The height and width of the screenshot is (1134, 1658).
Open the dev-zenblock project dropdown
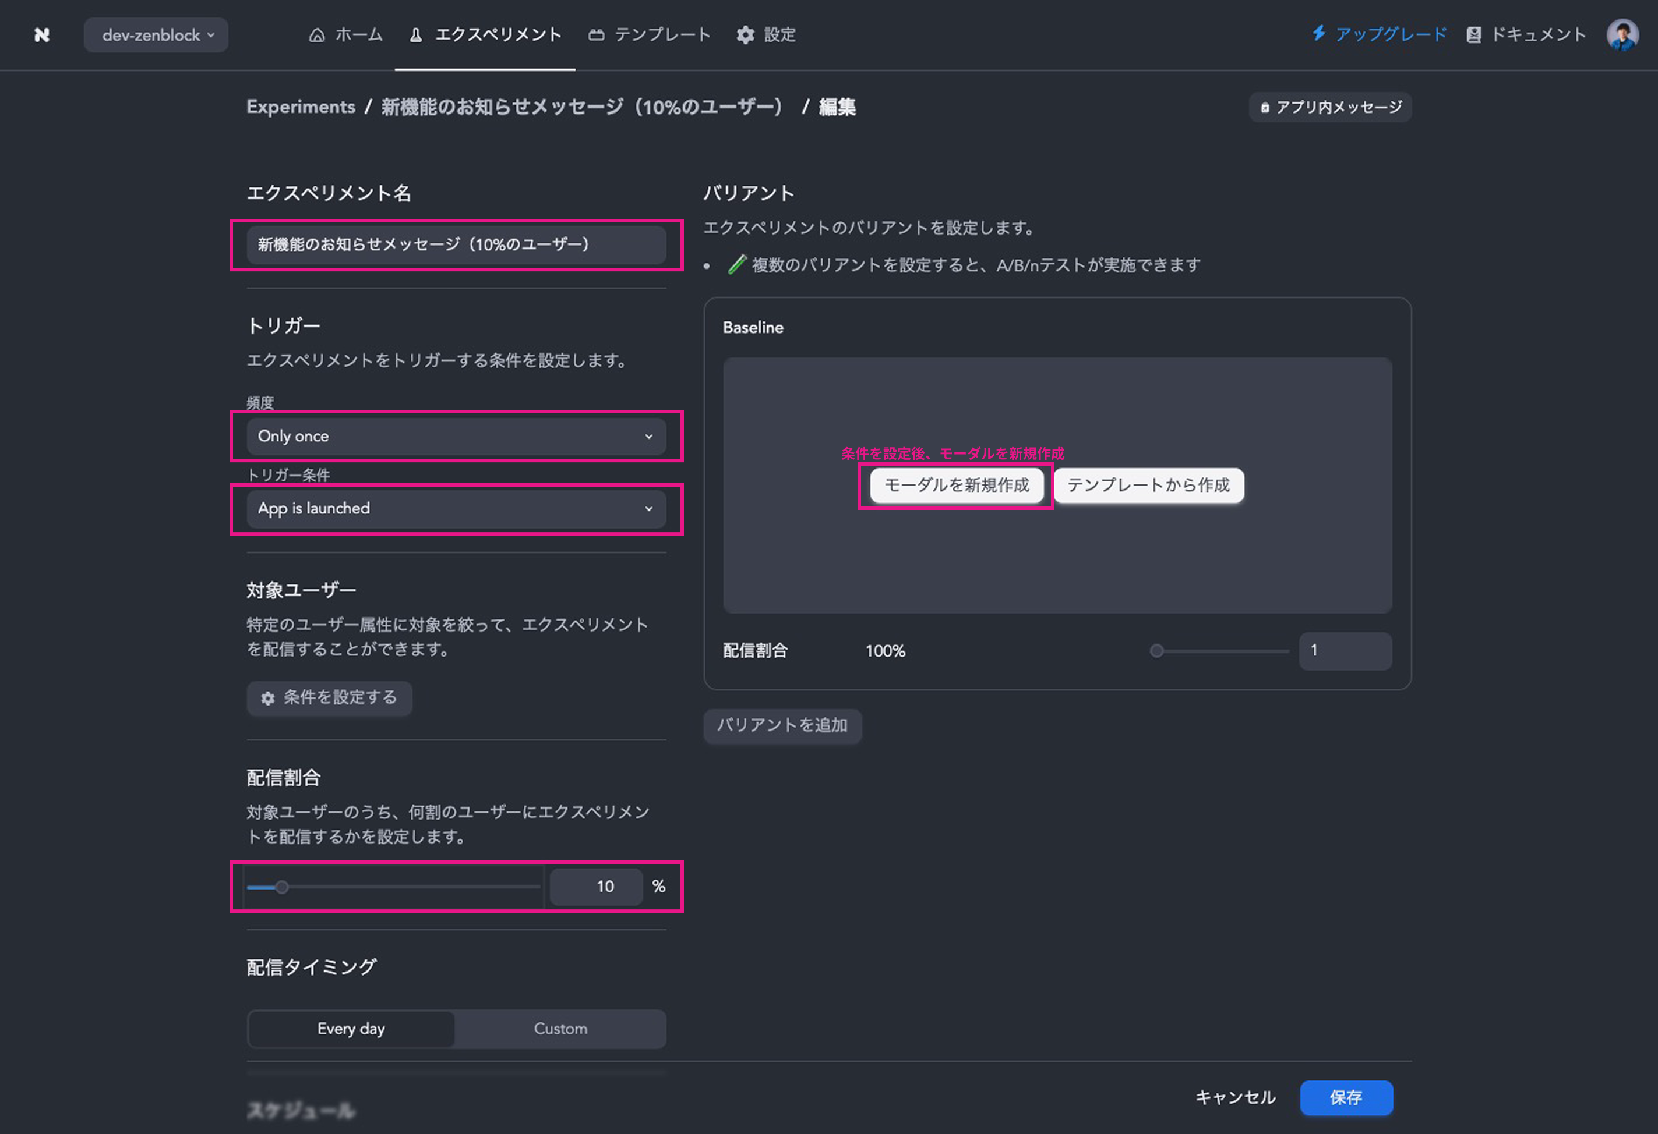coord(156,35)
